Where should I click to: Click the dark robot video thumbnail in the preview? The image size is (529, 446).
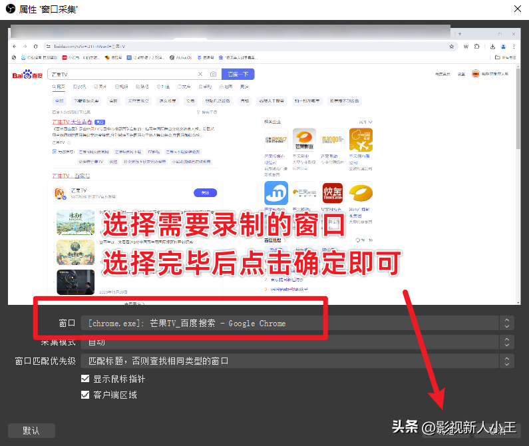point(76,282)
